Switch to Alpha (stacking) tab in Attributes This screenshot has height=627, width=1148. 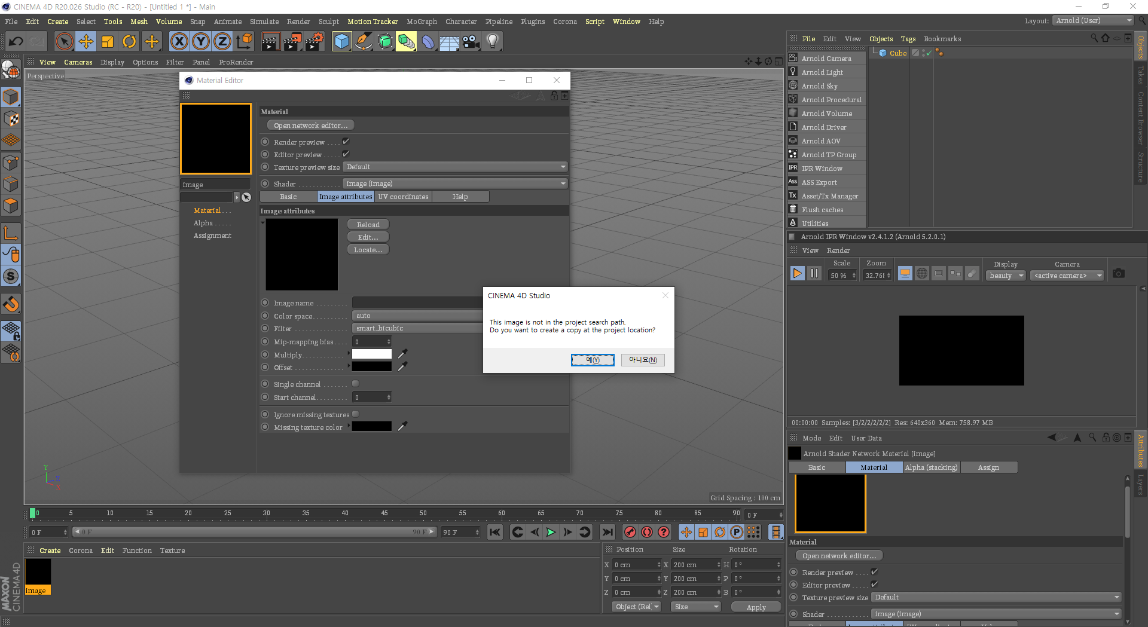(x=932, y=467)
